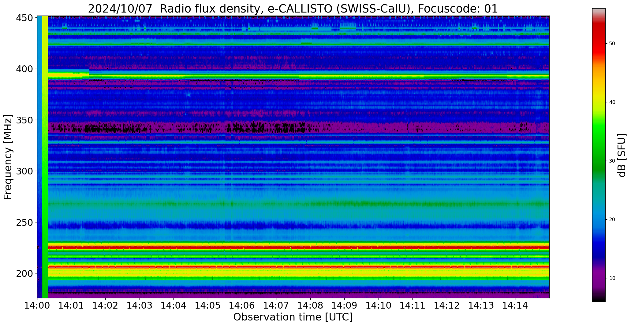Click the 400 frequency tick label
This screenshot has width=631, height=326.
coord(24,69)
